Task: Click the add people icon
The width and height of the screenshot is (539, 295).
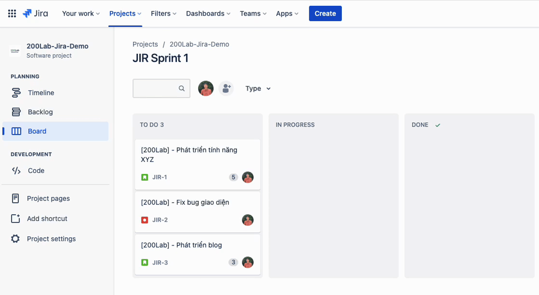Action: 226,88
